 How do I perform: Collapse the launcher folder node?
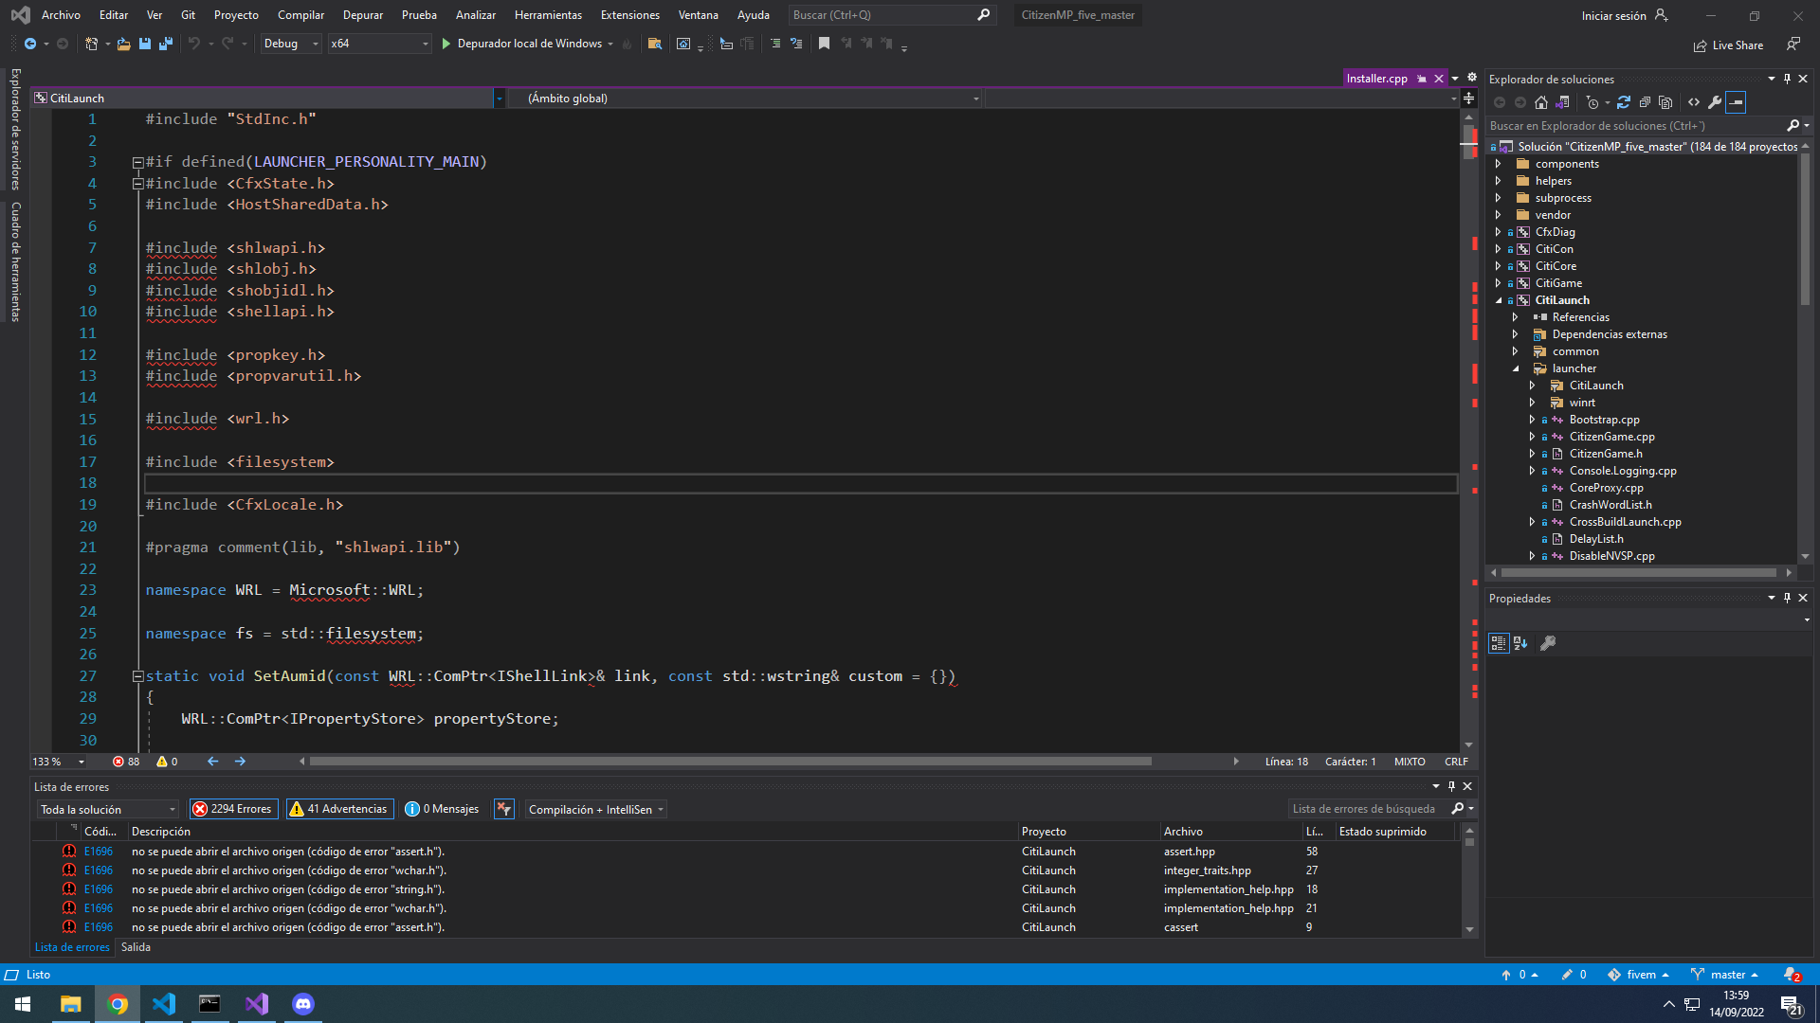pos(1516,368)
